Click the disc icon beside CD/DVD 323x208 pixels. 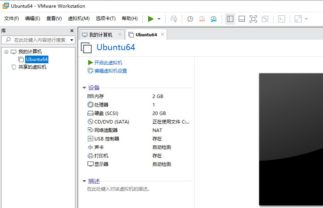[91, 122]
